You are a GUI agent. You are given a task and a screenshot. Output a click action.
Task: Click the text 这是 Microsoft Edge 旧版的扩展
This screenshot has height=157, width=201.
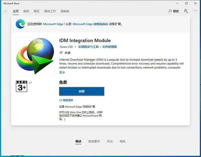pos(77,107)
